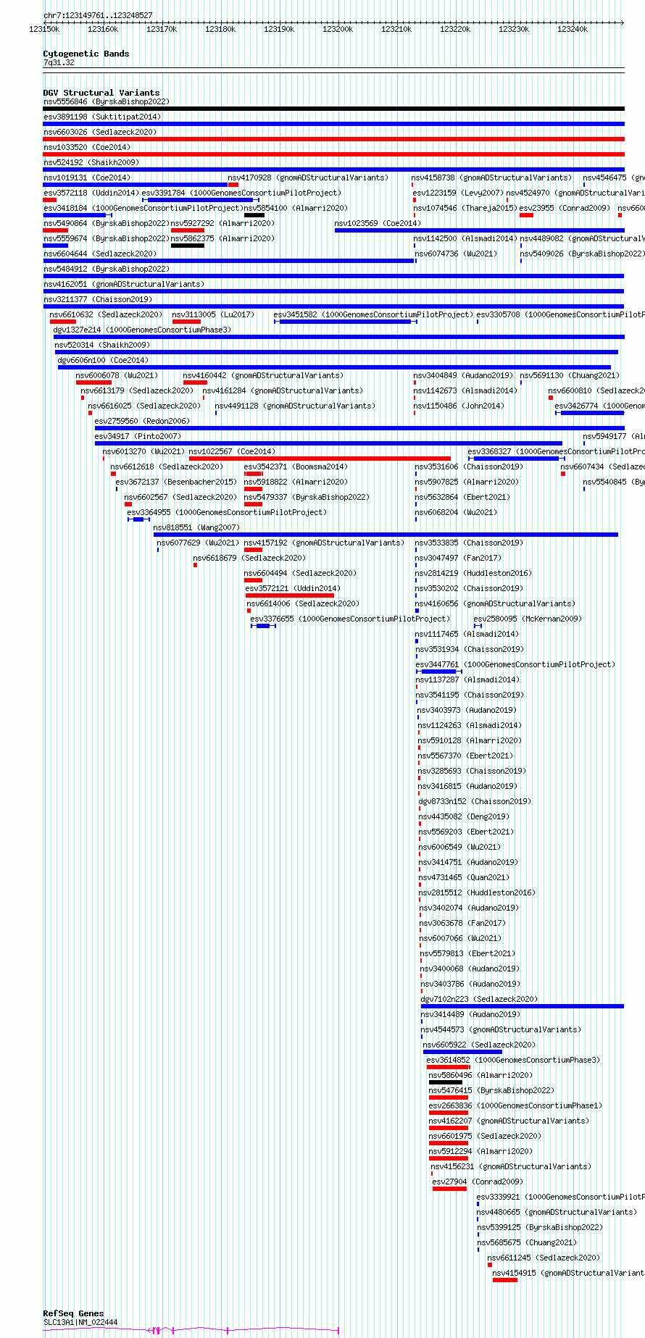Click the nsv1033520 (Coe2014) label

87,148
